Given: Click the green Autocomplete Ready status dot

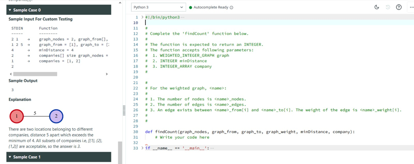Looking at the screenshot, I should pos(190,7).
